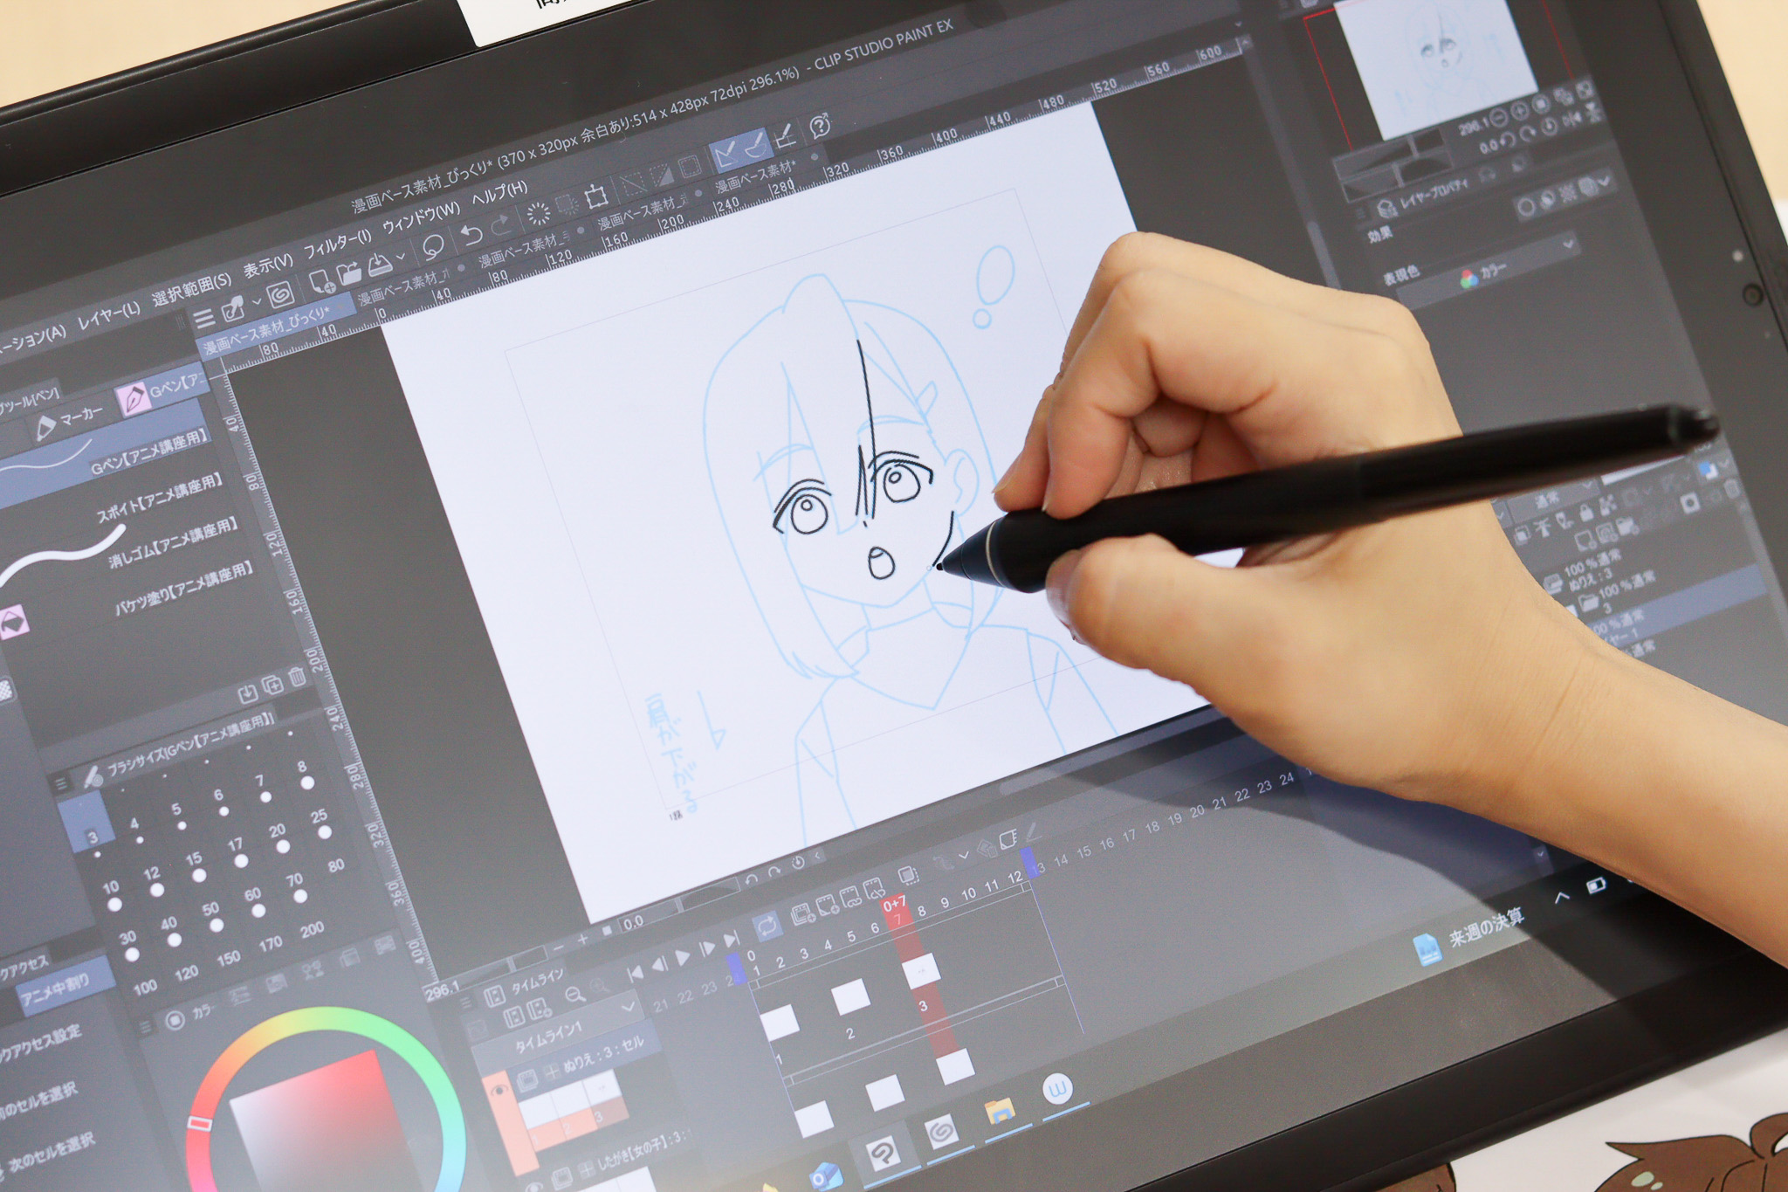Viewport: 1788px width, 1192px height.
Task: Click the Specify cels link icon
Action: tap(849, 897)
